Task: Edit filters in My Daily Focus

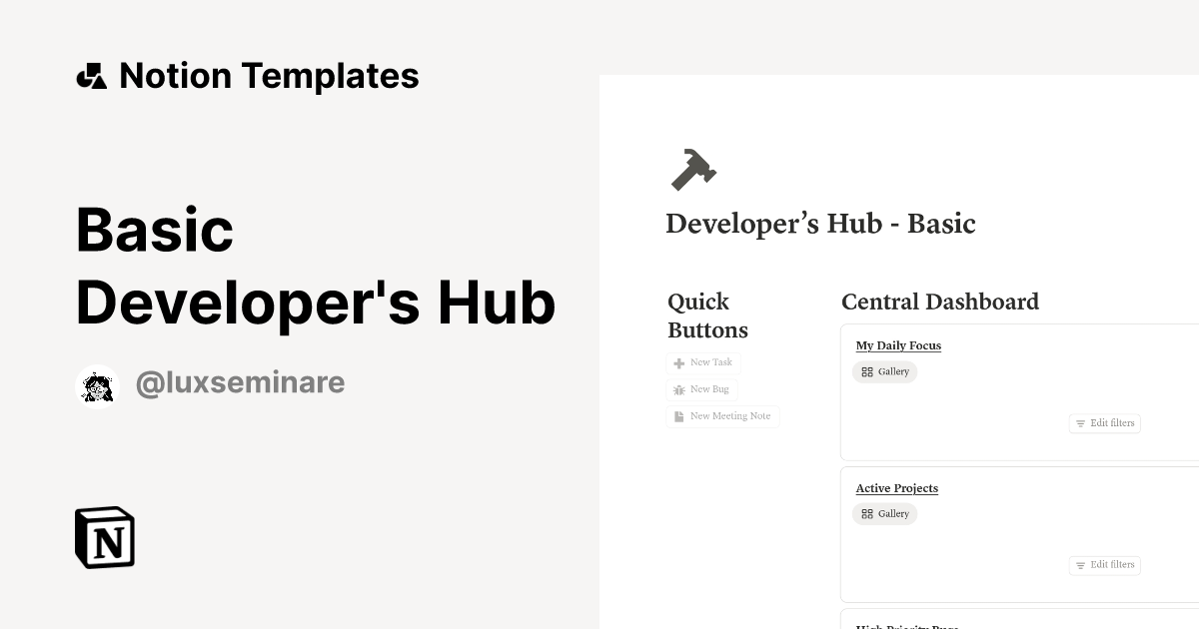Action: tap(1104, 423)
